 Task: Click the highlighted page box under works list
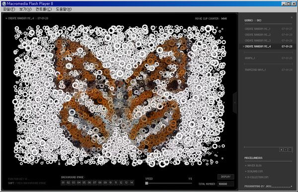point(281,150)
